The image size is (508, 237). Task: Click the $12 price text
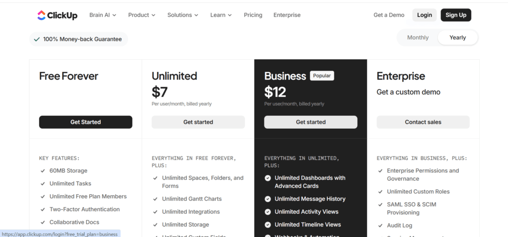275,92
